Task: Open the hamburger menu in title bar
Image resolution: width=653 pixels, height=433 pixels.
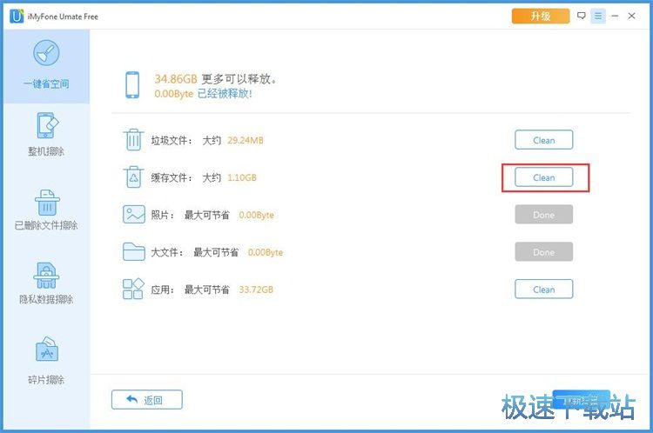Action: pos(598,16)
